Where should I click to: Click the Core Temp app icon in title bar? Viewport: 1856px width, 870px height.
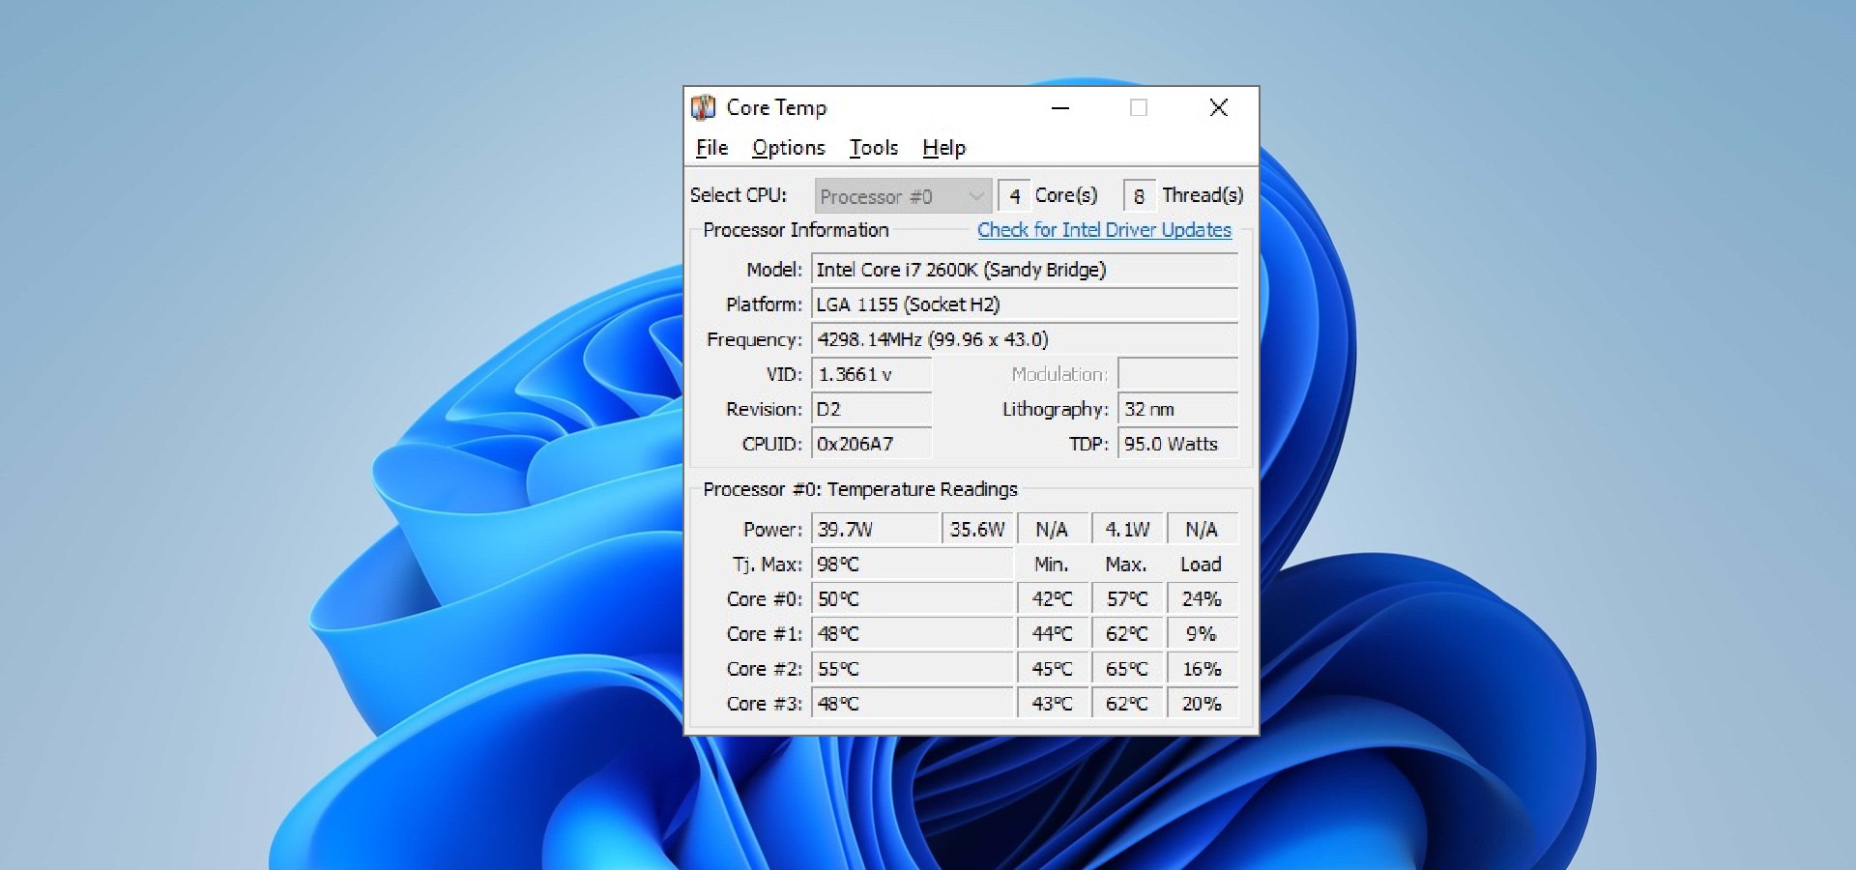pos(704,107)
